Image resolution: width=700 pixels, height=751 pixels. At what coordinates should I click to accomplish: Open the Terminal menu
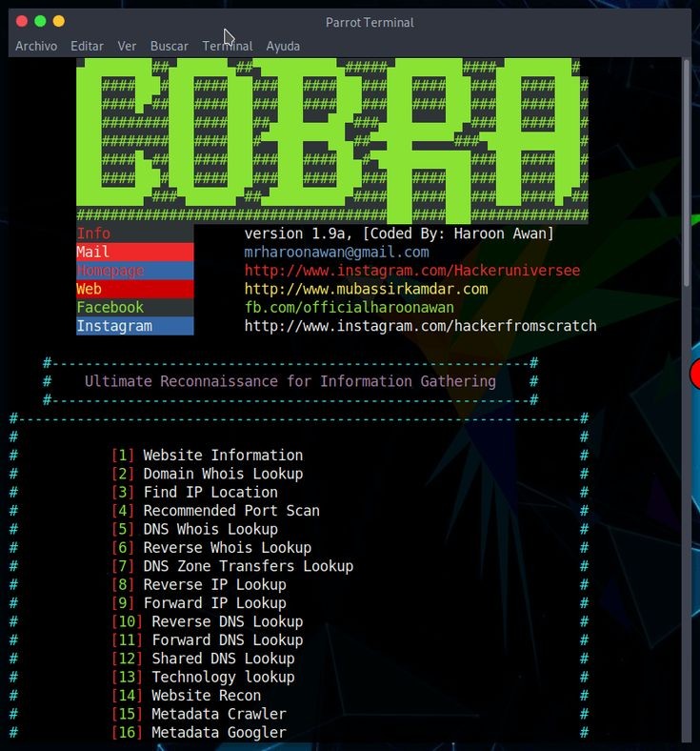tap(228, 46)
